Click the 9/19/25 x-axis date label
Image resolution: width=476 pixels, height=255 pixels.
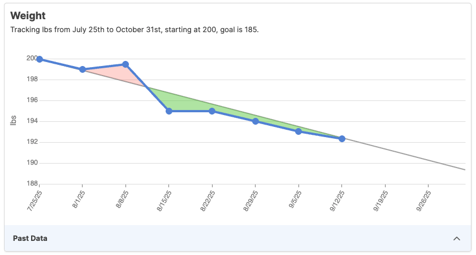[x=381, y=200]
